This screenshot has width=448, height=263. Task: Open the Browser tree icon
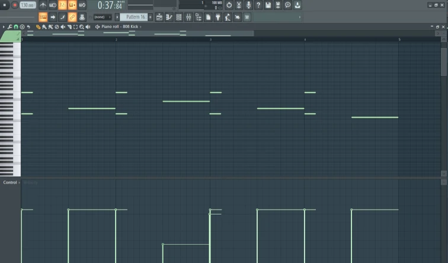click(199, 17)
